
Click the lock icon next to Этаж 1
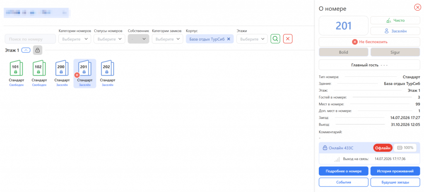tap(38, 50)
